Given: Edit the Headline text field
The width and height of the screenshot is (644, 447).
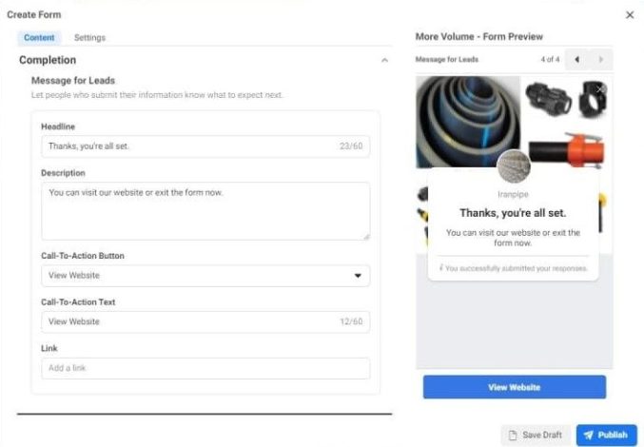Looking at the screenshot, I should [x=190, y=146].
